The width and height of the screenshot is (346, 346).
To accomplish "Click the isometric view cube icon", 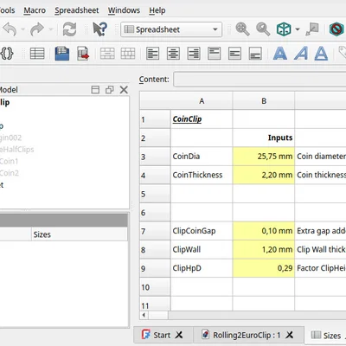I will coord(284,29).
